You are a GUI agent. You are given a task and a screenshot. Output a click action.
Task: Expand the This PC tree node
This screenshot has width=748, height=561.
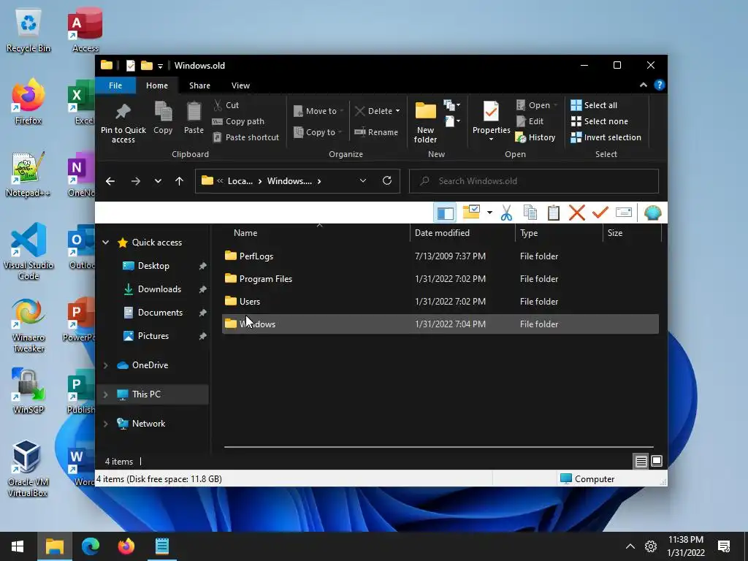pos(105,394)
